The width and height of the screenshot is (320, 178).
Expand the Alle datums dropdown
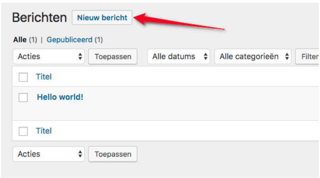[179, 57]
